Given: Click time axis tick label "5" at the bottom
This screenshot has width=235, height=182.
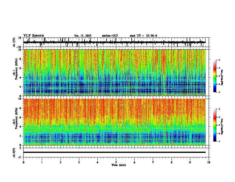Looking at the screenshot, I should click(116, 162).
